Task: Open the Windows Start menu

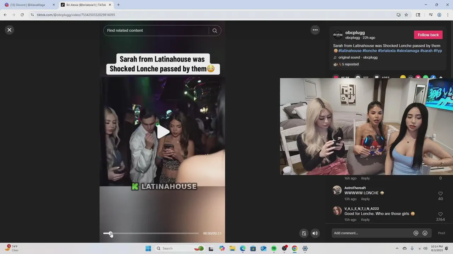Action: (148, 248)
